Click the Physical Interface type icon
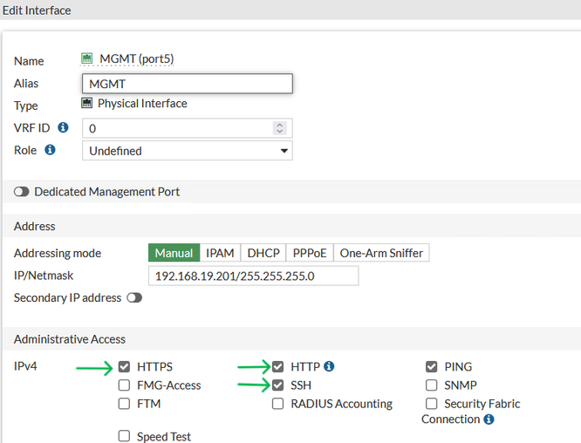Screen dimensions: 581x443 pos(86,104)
